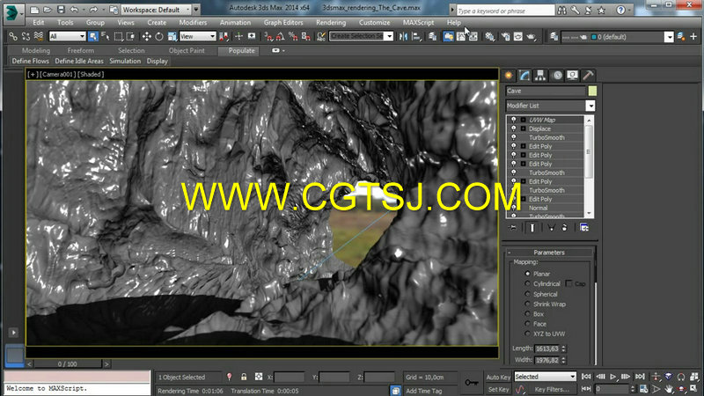
Task: Open the Material Editor icon
Action: 489,37
